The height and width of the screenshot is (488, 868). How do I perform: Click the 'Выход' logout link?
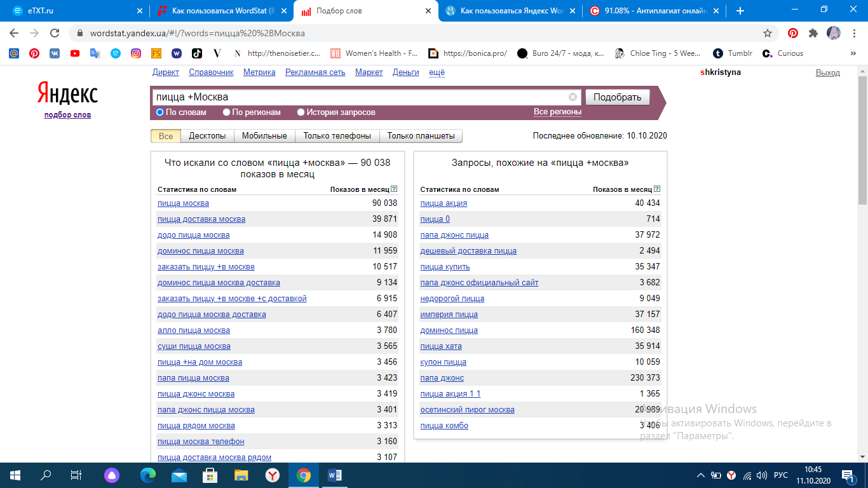click(827, 73)
